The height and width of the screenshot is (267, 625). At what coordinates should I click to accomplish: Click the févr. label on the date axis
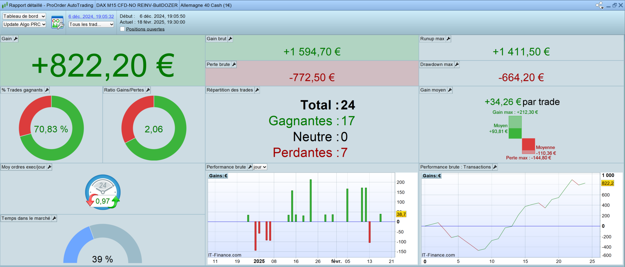click(336, 262)
